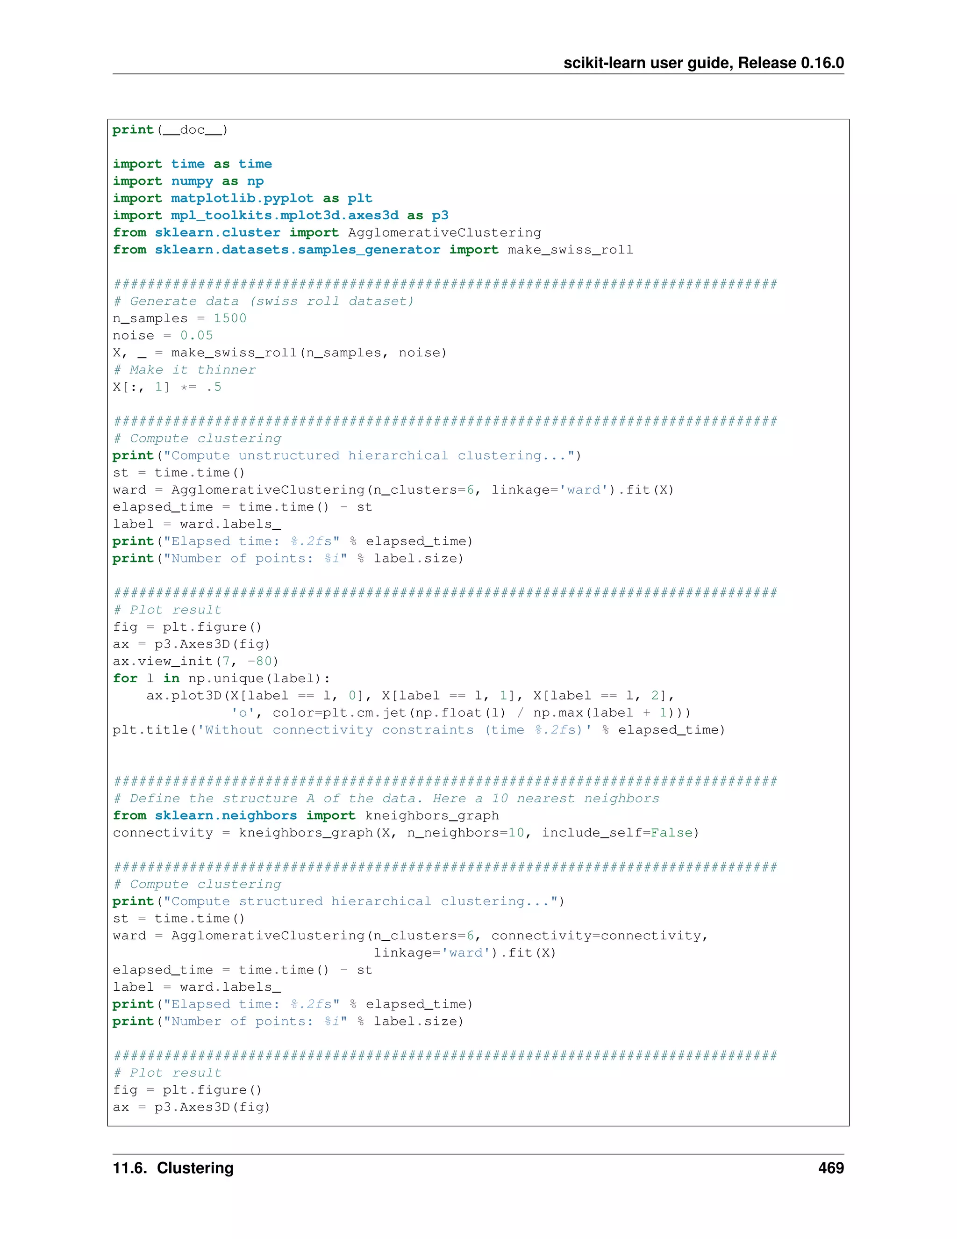
Task: Click the make_swiss_roll import line
Action: pos(373,250)
